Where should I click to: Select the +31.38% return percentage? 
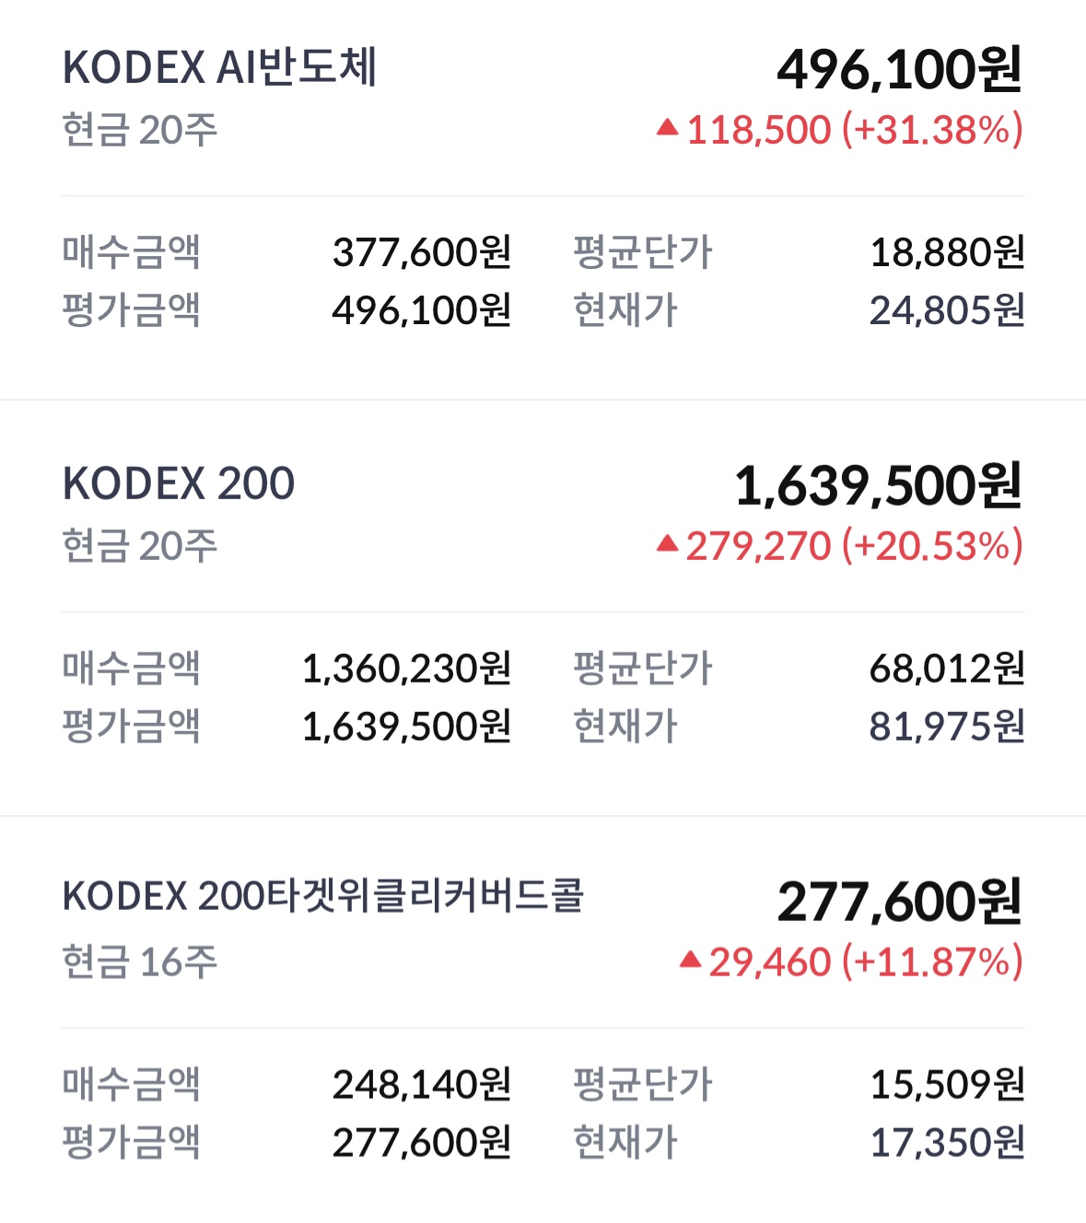(x=932, y=130)
